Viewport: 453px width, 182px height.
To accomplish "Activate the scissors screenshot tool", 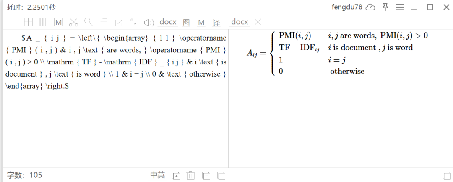I will (x=74, y=22).
